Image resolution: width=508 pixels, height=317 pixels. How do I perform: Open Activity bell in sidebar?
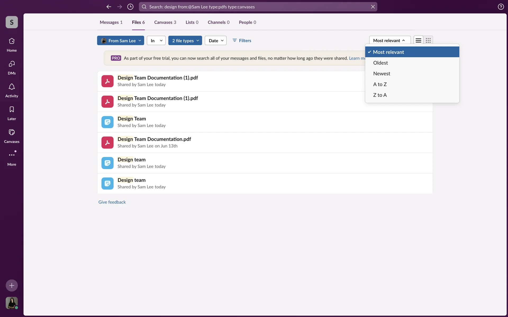point(12,90)
